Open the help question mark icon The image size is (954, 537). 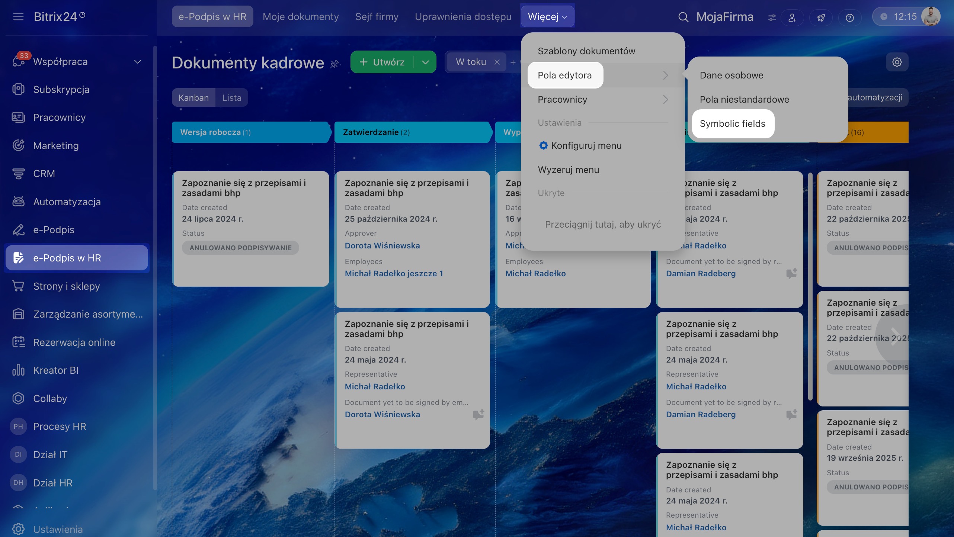849,17
